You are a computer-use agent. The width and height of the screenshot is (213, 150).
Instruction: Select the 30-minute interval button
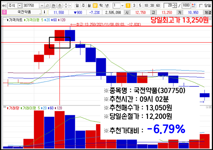152,6
